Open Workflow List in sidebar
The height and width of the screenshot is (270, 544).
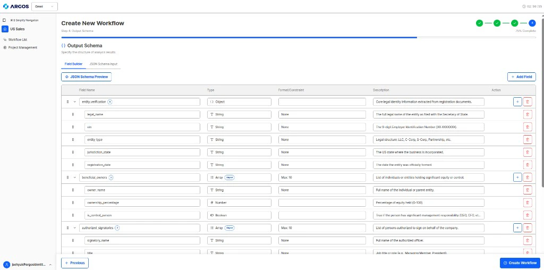(x=18, y=39)
